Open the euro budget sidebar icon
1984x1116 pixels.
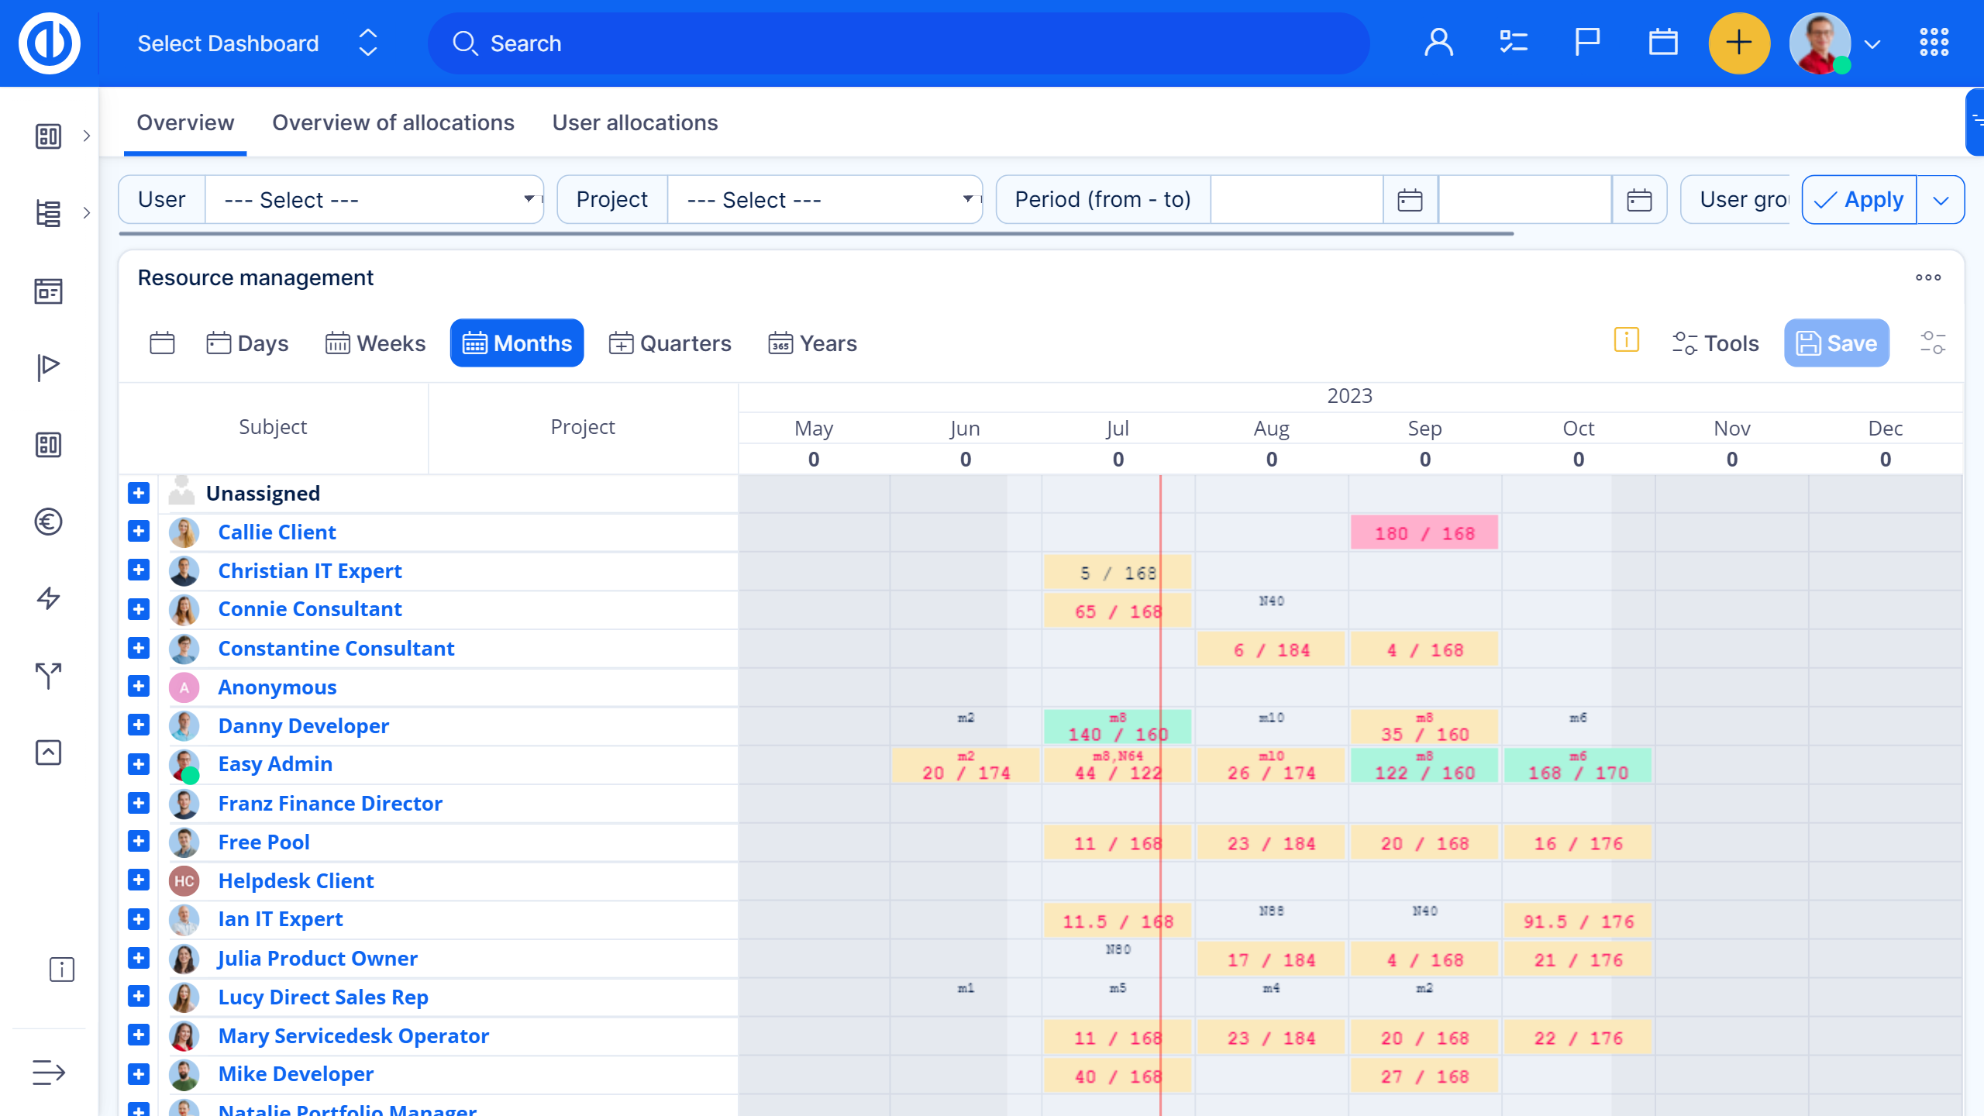coord(48,522)
